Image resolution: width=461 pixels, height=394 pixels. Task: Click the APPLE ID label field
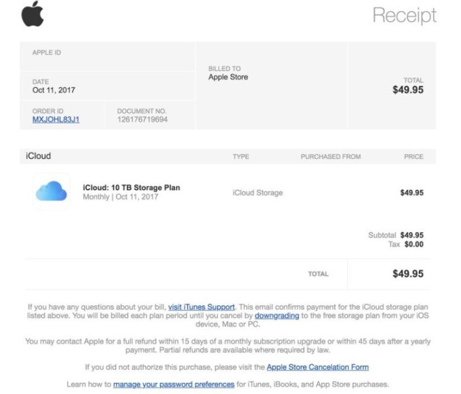click(x=47, y=53)
